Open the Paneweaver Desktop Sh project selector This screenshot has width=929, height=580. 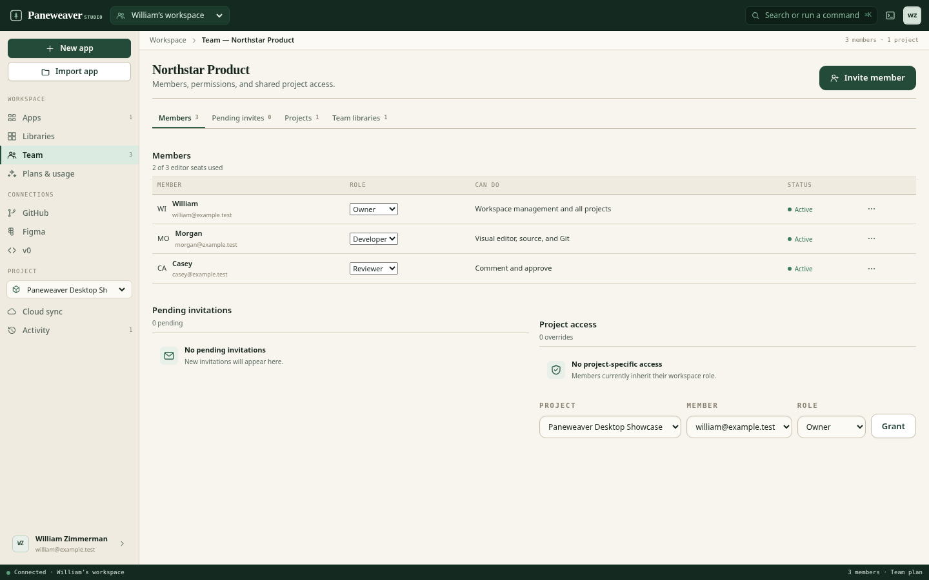tap(70, 290)
